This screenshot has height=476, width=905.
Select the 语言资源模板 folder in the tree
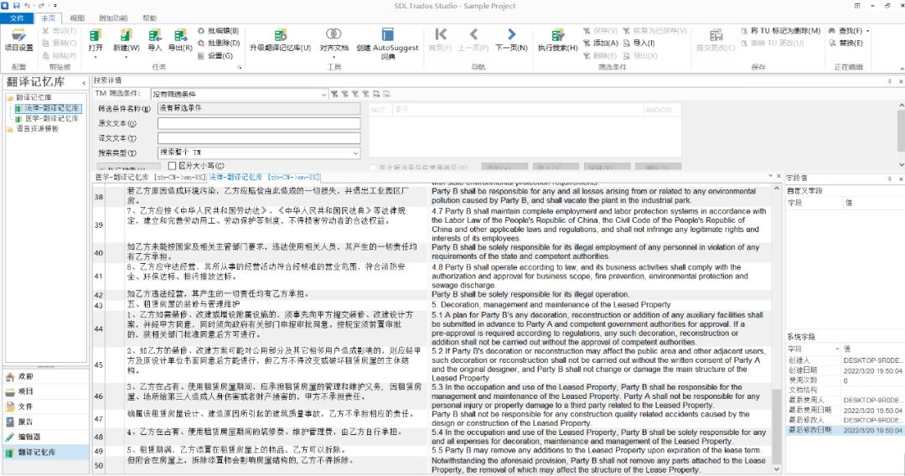click(38, 129)
